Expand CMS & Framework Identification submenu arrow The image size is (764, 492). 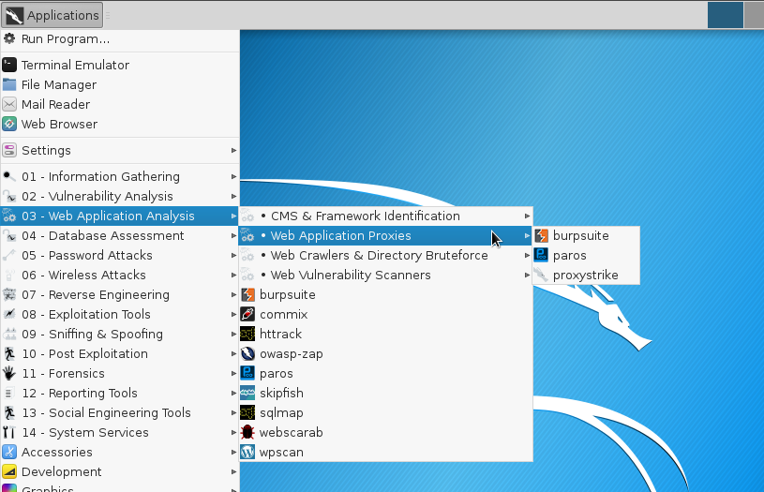[x=527, y=216]
